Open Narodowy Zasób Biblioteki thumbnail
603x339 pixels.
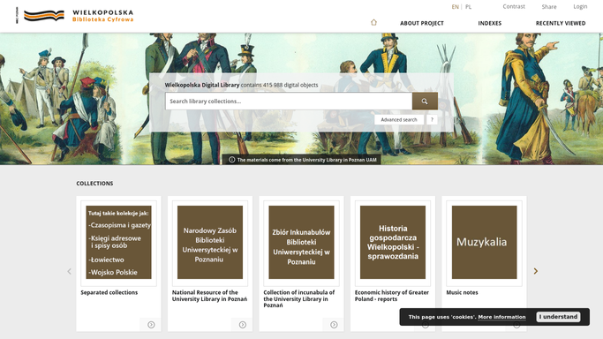(210, 242)
